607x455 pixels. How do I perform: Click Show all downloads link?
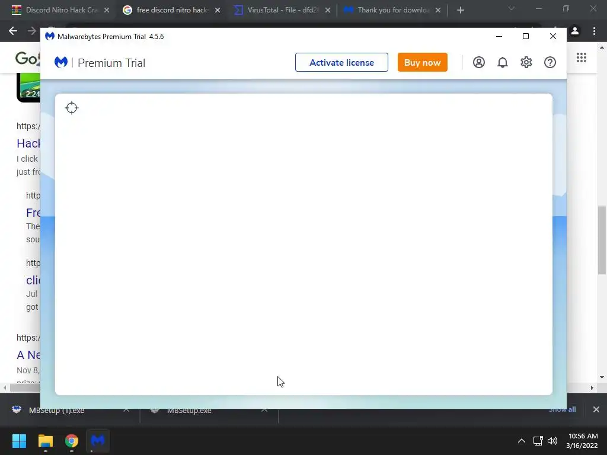[562, 409]
